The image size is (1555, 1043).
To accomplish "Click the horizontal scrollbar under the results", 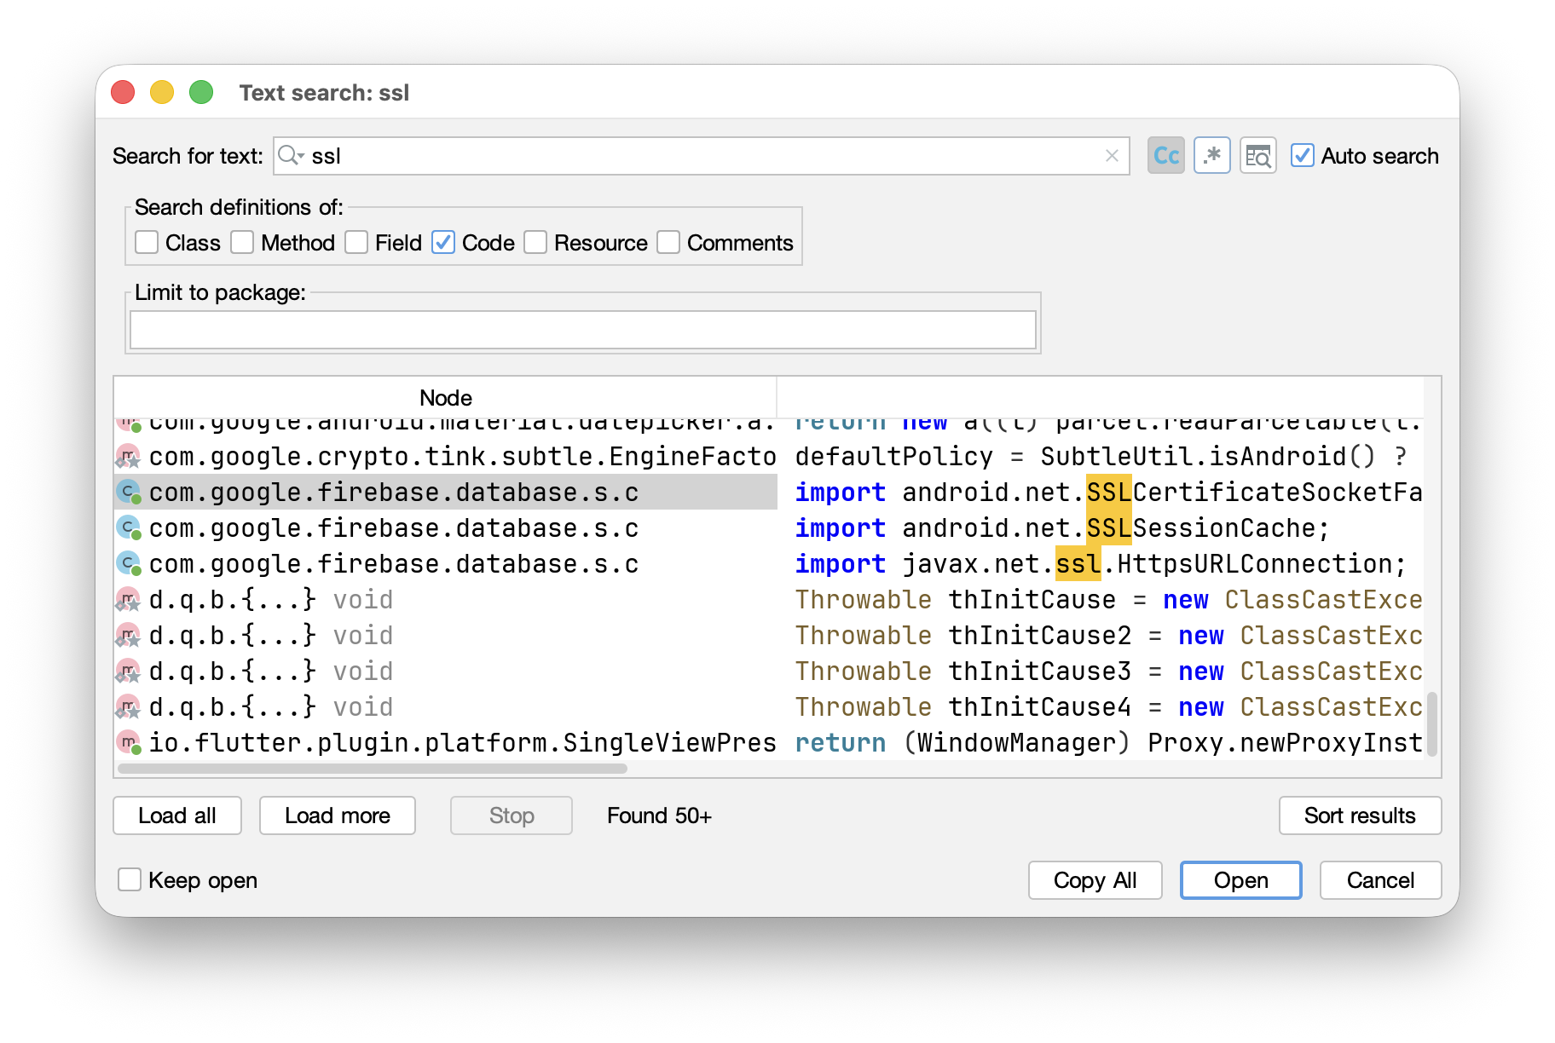I will pyautogui.click(x=373, y=769).
